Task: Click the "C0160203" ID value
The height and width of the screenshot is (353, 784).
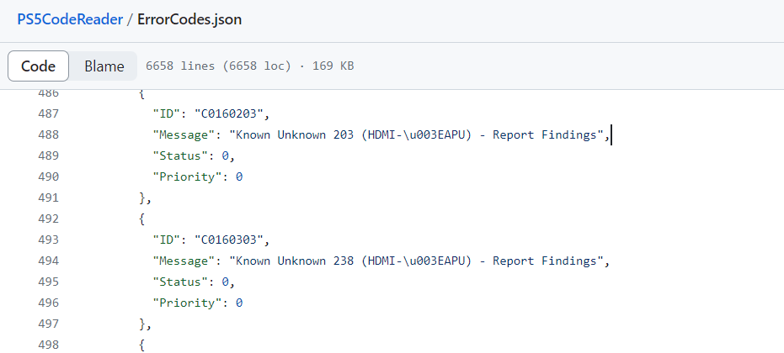Action: 229,113
